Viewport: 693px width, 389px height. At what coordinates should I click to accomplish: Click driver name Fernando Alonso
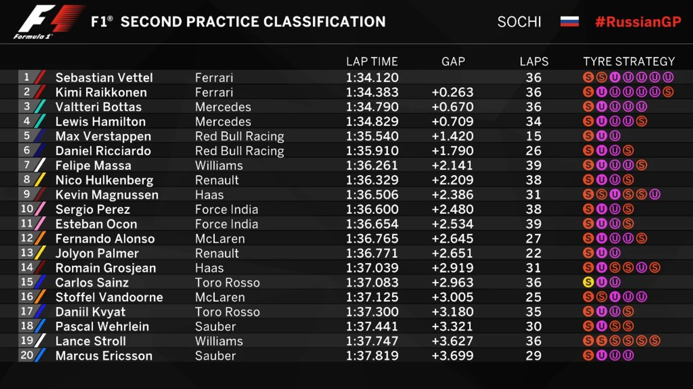coord(105,239)
